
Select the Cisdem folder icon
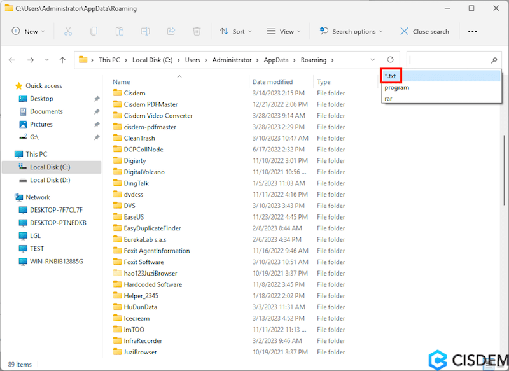[117, 93]
